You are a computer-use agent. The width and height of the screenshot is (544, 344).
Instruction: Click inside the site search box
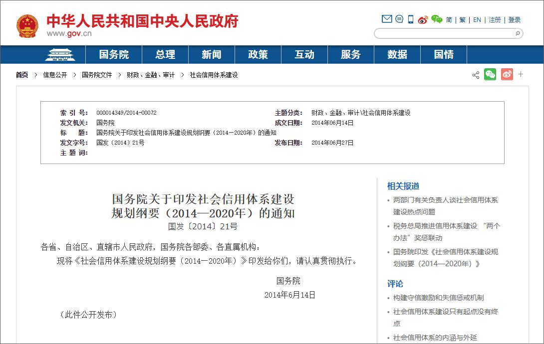tap(444, 33)
